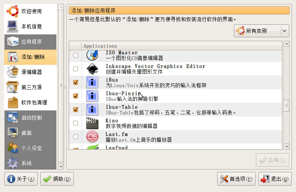
Task: Open 欢迎使用 page in sidebar
Action: point(30,11)
